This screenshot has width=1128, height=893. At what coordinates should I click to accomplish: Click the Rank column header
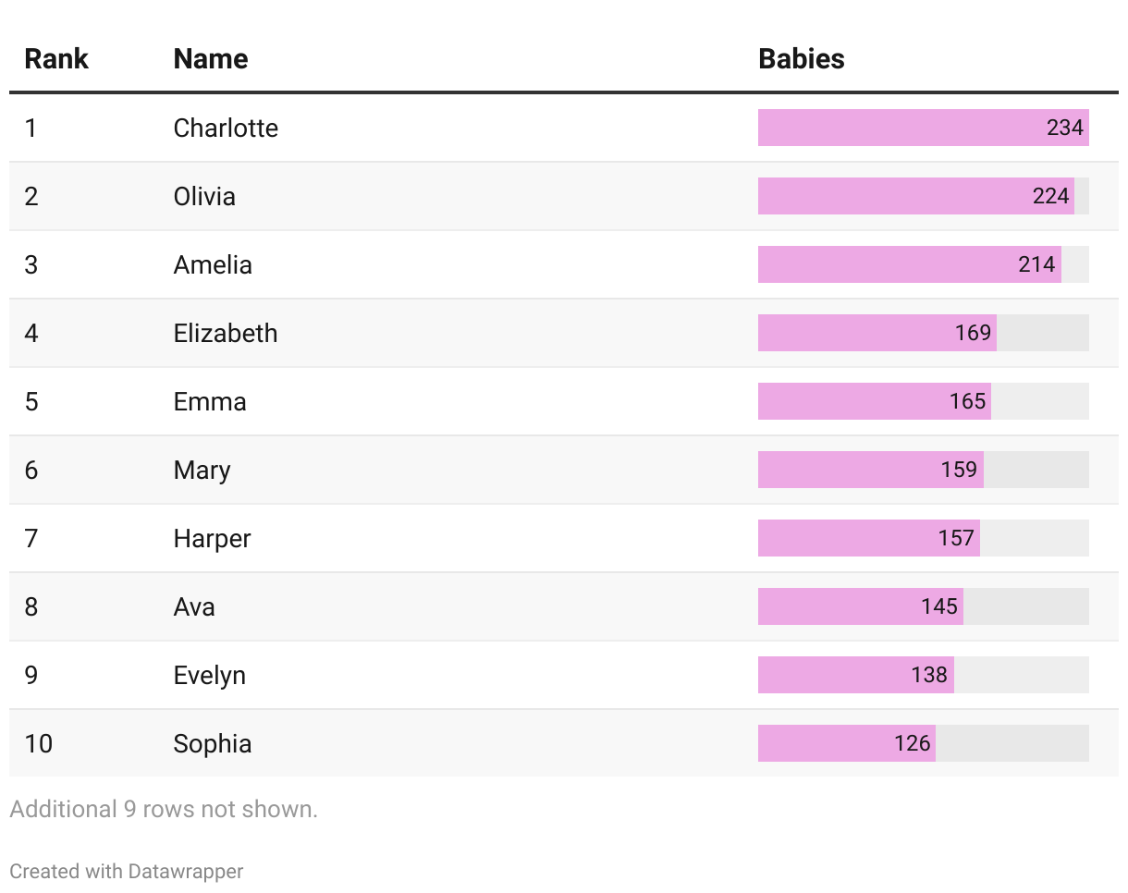[x=55, y=59]
